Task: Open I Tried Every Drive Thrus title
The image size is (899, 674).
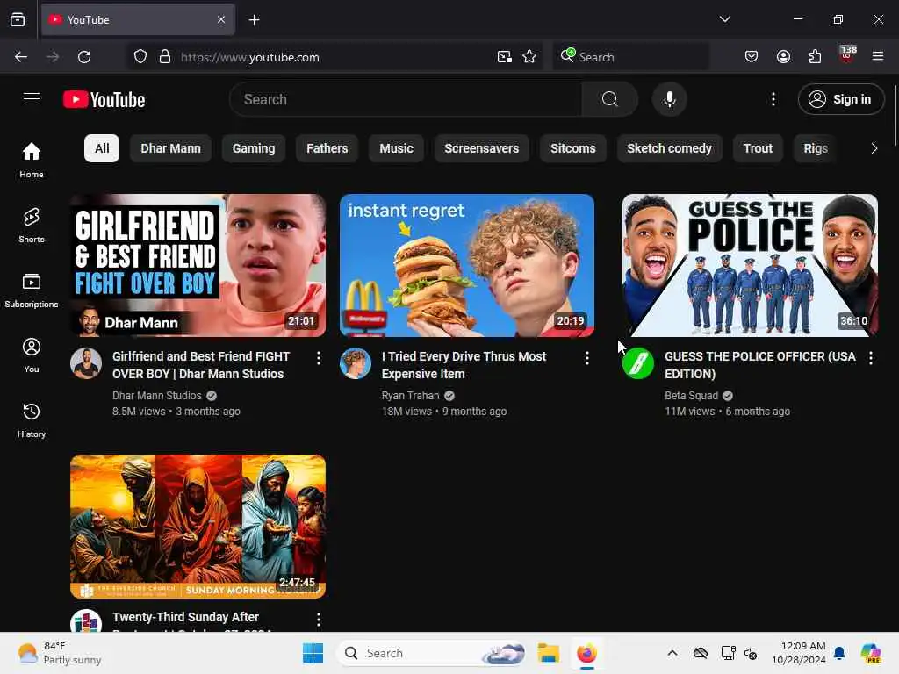Action: click(x=464, y=365)
